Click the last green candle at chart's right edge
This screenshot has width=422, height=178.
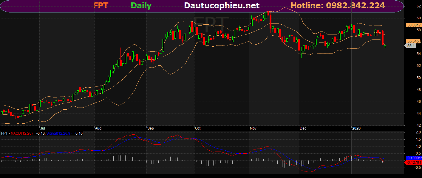[x=385, y=46]
